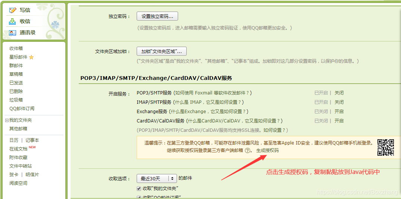This screenshot has height=199, width=401.
Task: Click the contacts (通讯录) icon
Action: (x=13, y=33)
